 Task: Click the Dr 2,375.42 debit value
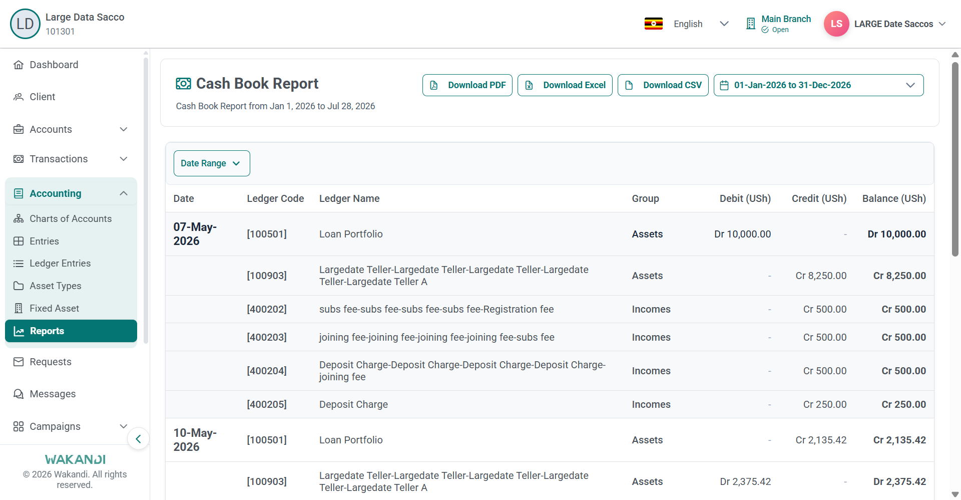tap(745, 481)
